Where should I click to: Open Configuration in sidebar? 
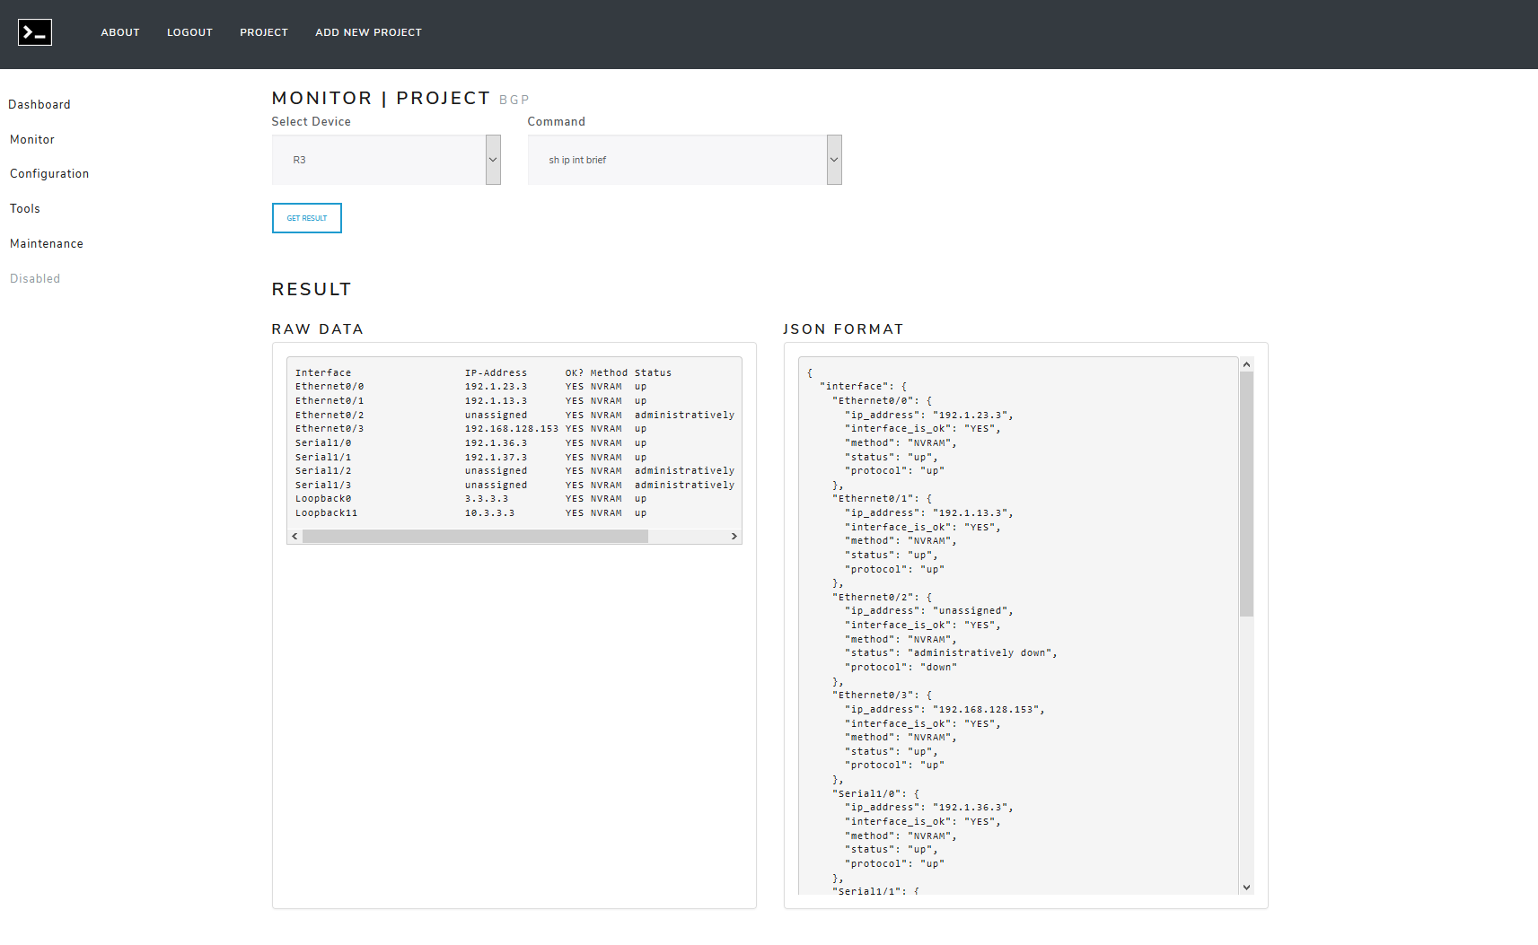point(49,174)
